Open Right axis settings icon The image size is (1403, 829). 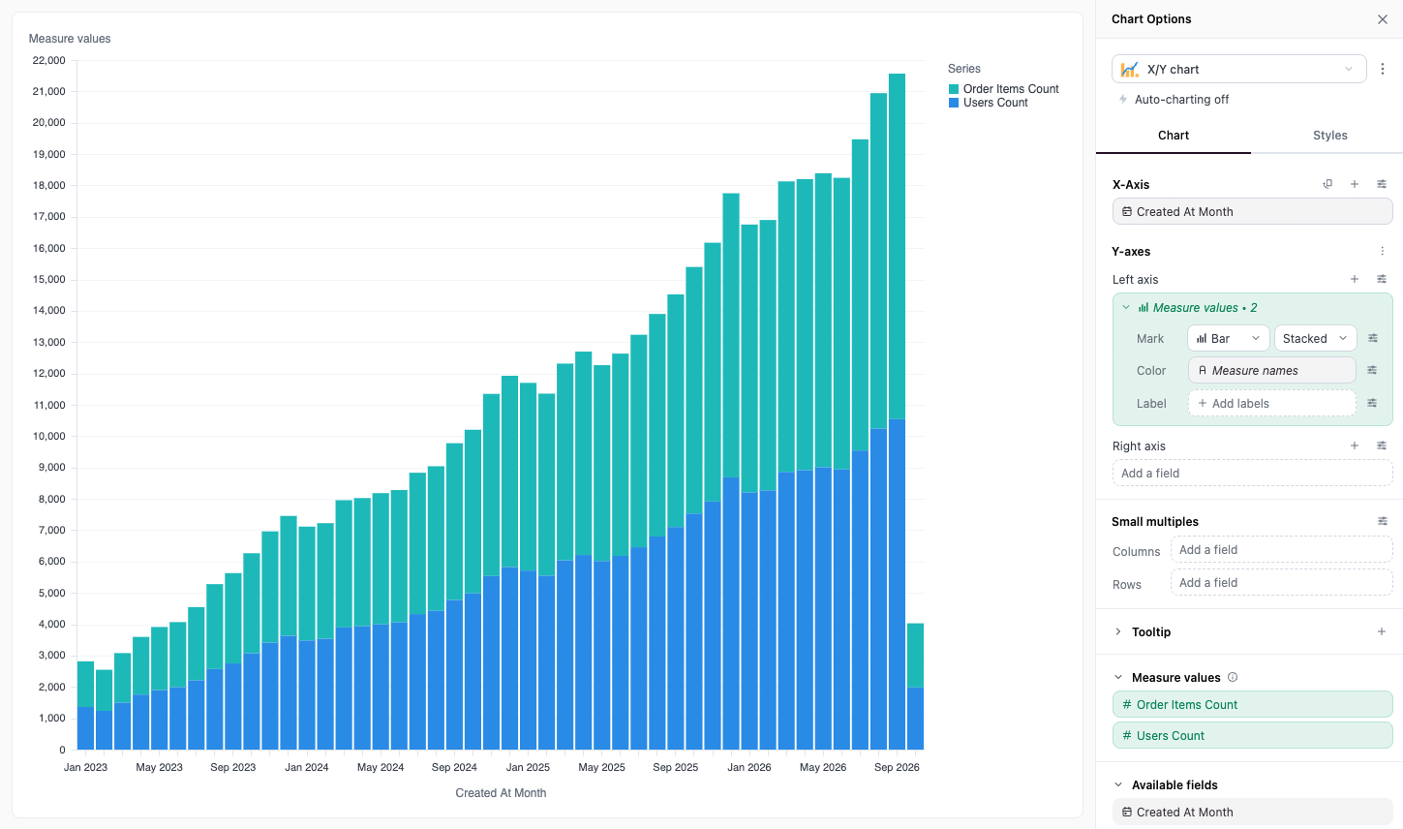click(x=1382, y=445)
